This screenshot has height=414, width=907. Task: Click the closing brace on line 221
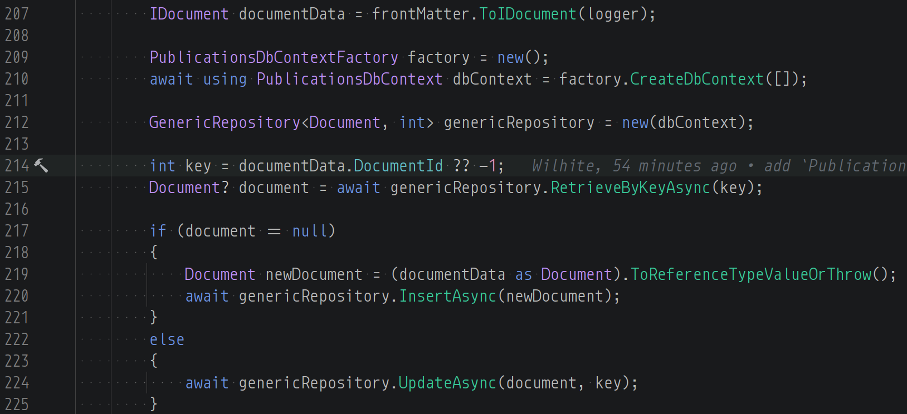[x=154, y=318]
